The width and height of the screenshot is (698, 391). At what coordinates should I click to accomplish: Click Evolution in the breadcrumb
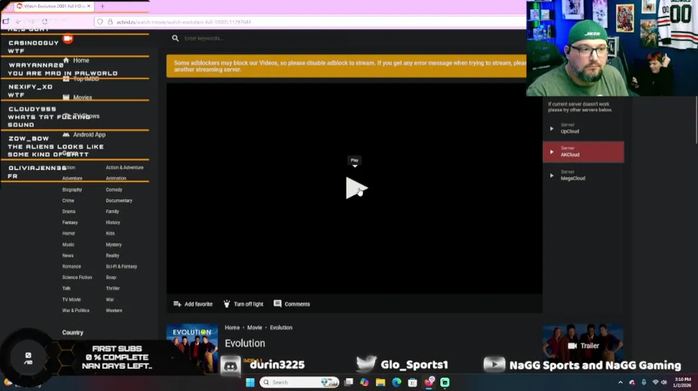coord(281,327)
